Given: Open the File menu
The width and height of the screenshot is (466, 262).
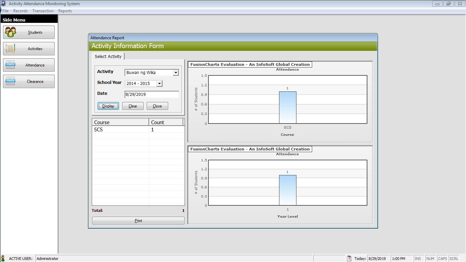Looking at the screenshot, I should [5, 11].
